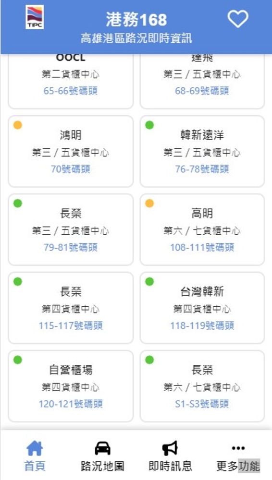Switch to 即時訊息 tab
Viewport: 272px width, 480px height.
point(170,466)
